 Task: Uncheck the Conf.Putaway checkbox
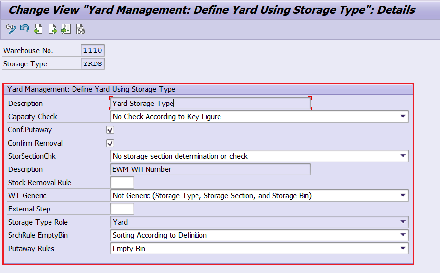tap(110, 130)
